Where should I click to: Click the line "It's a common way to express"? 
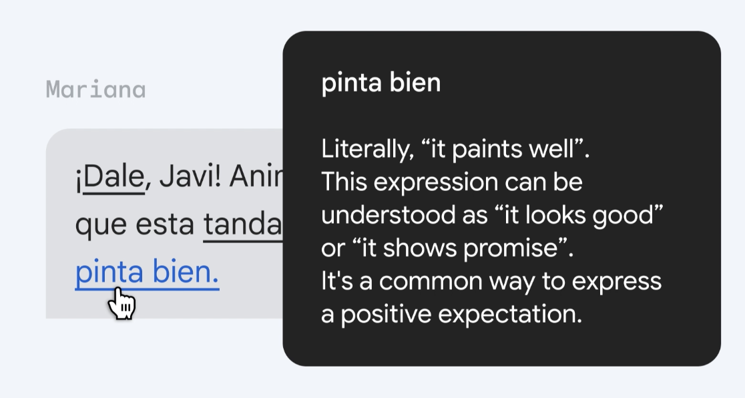(x=491, y=281)
